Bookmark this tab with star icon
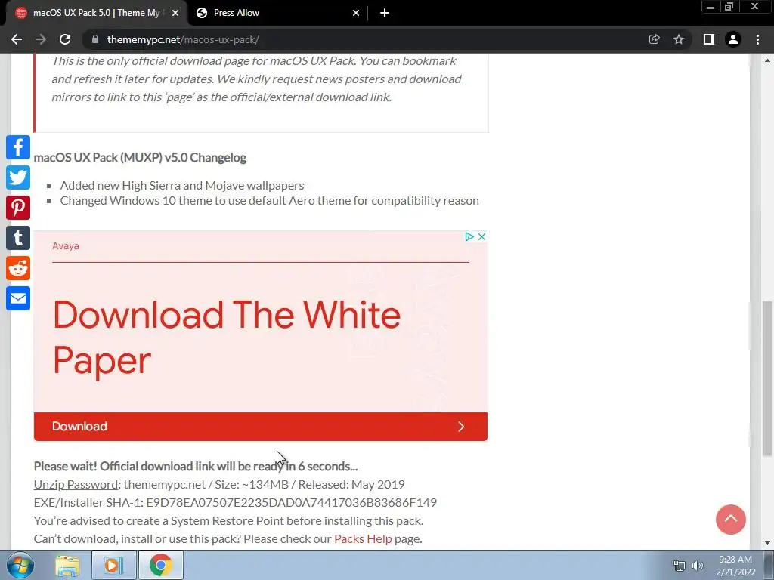Image resolution: width=774 pixels, height=580 pixels. 679,39
